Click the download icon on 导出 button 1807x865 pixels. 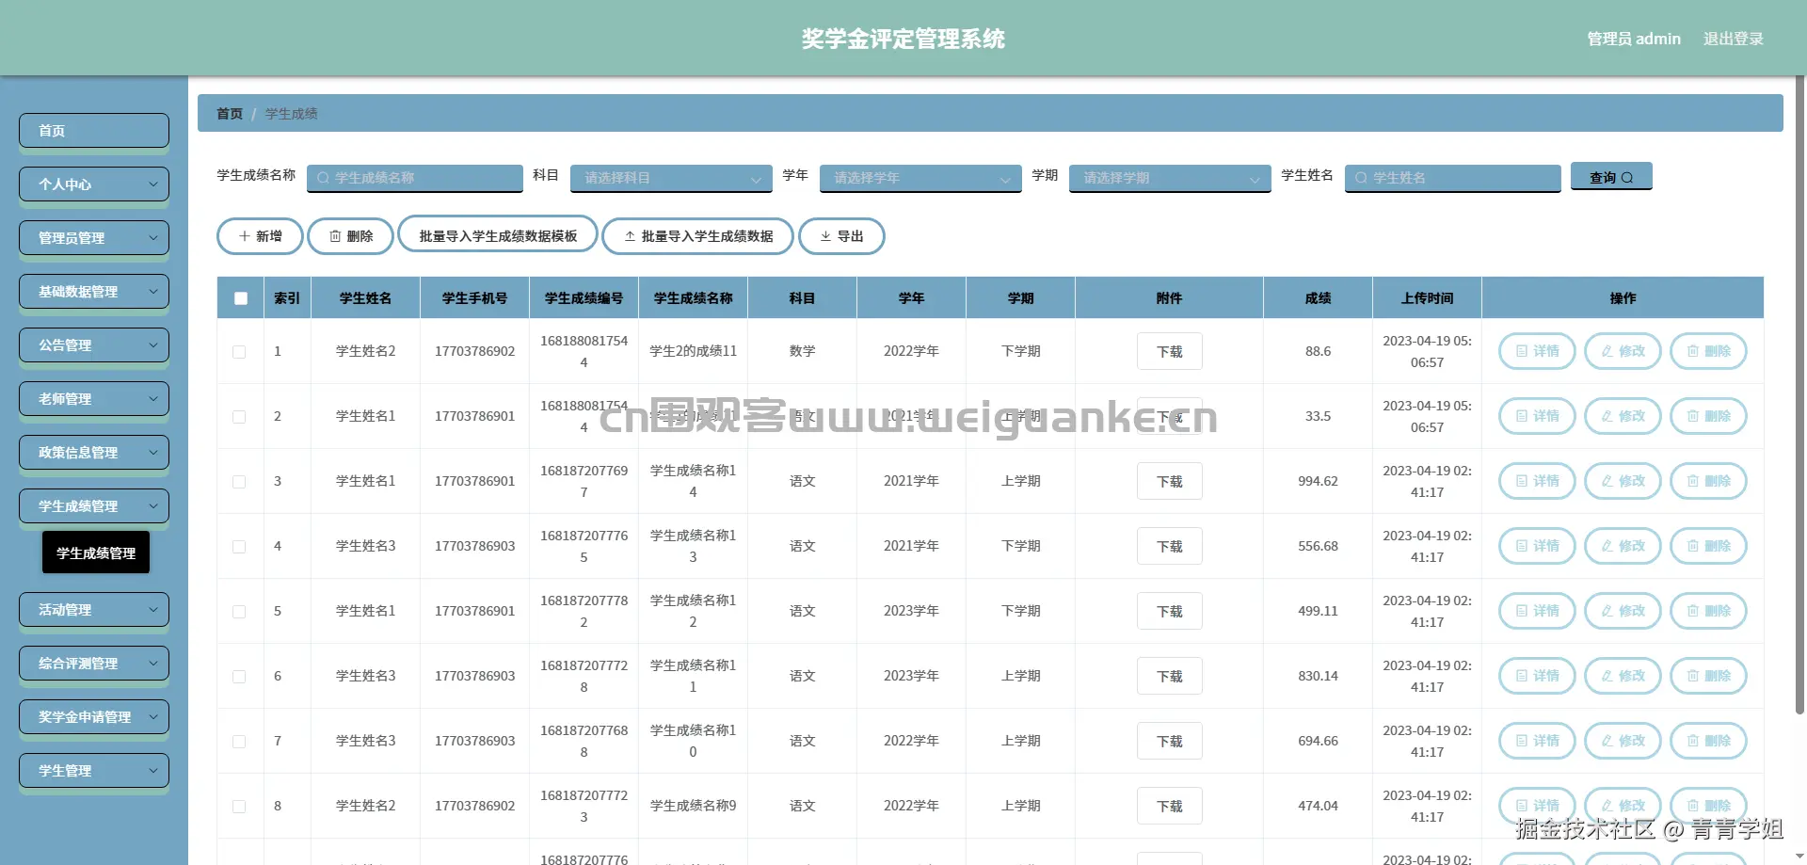coord(825,236)
